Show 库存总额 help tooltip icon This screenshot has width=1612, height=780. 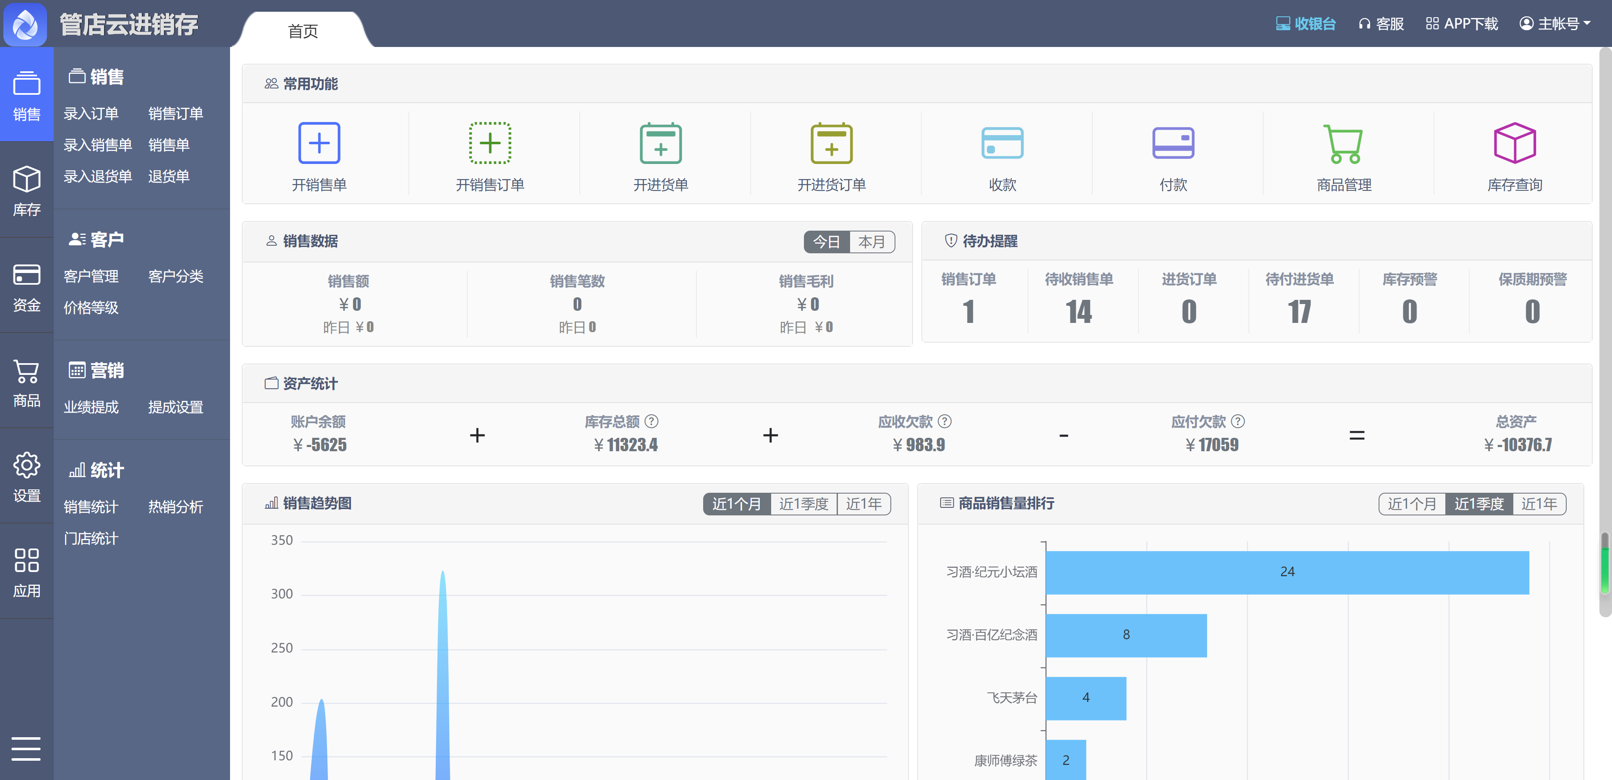tap(652, 421)
